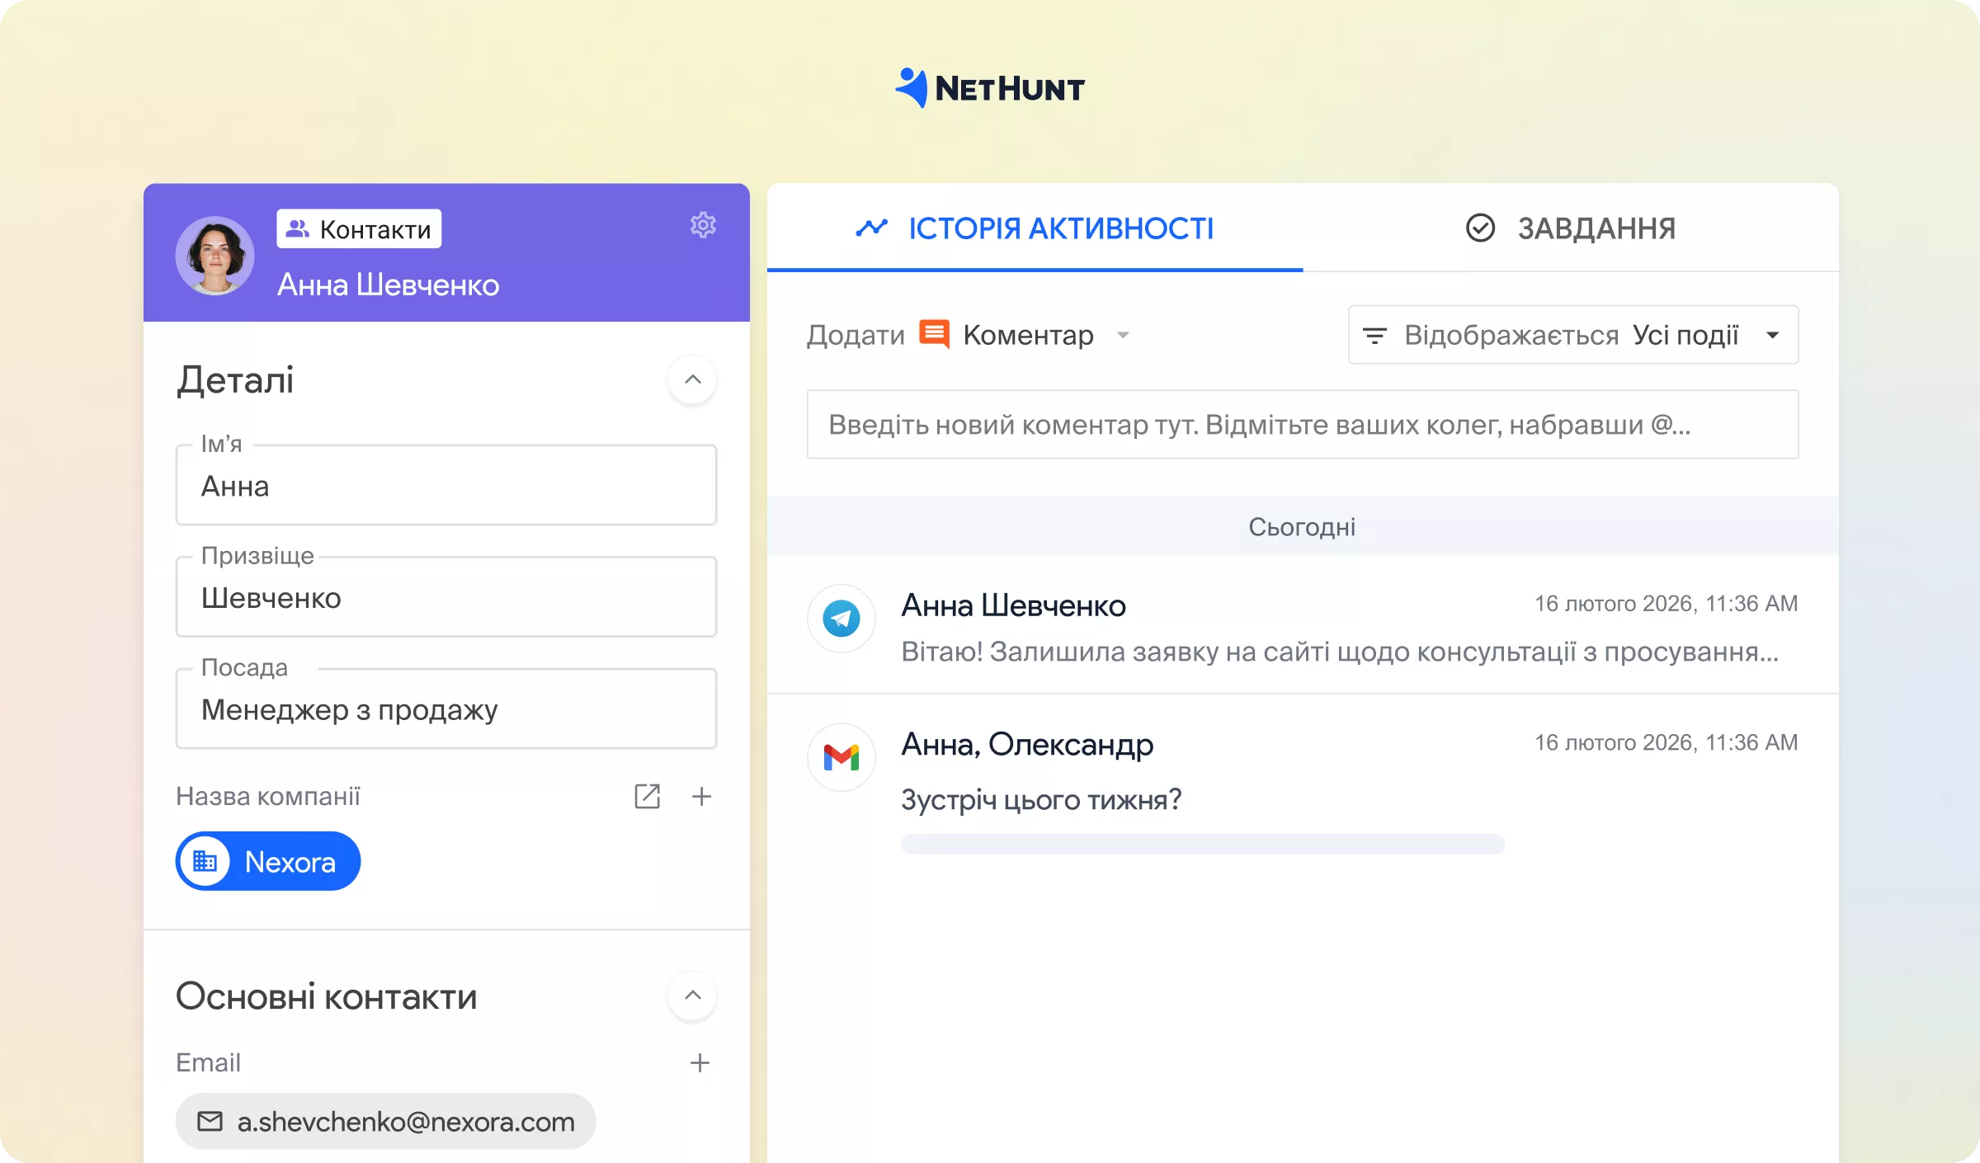1980x1163 pixels.
Task: Click the Nexora company chip
Action: [x=267, y=860]
